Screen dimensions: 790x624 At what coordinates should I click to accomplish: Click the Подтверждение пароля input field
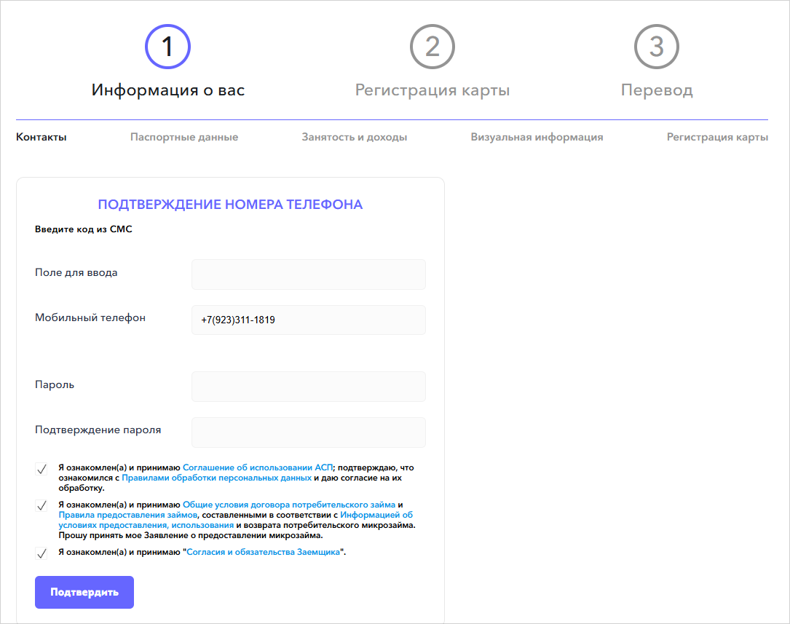308,433
